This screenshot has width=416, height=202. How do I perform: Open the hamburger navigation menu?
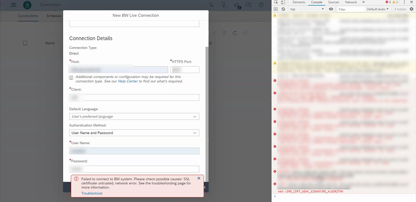coord(14,5)
